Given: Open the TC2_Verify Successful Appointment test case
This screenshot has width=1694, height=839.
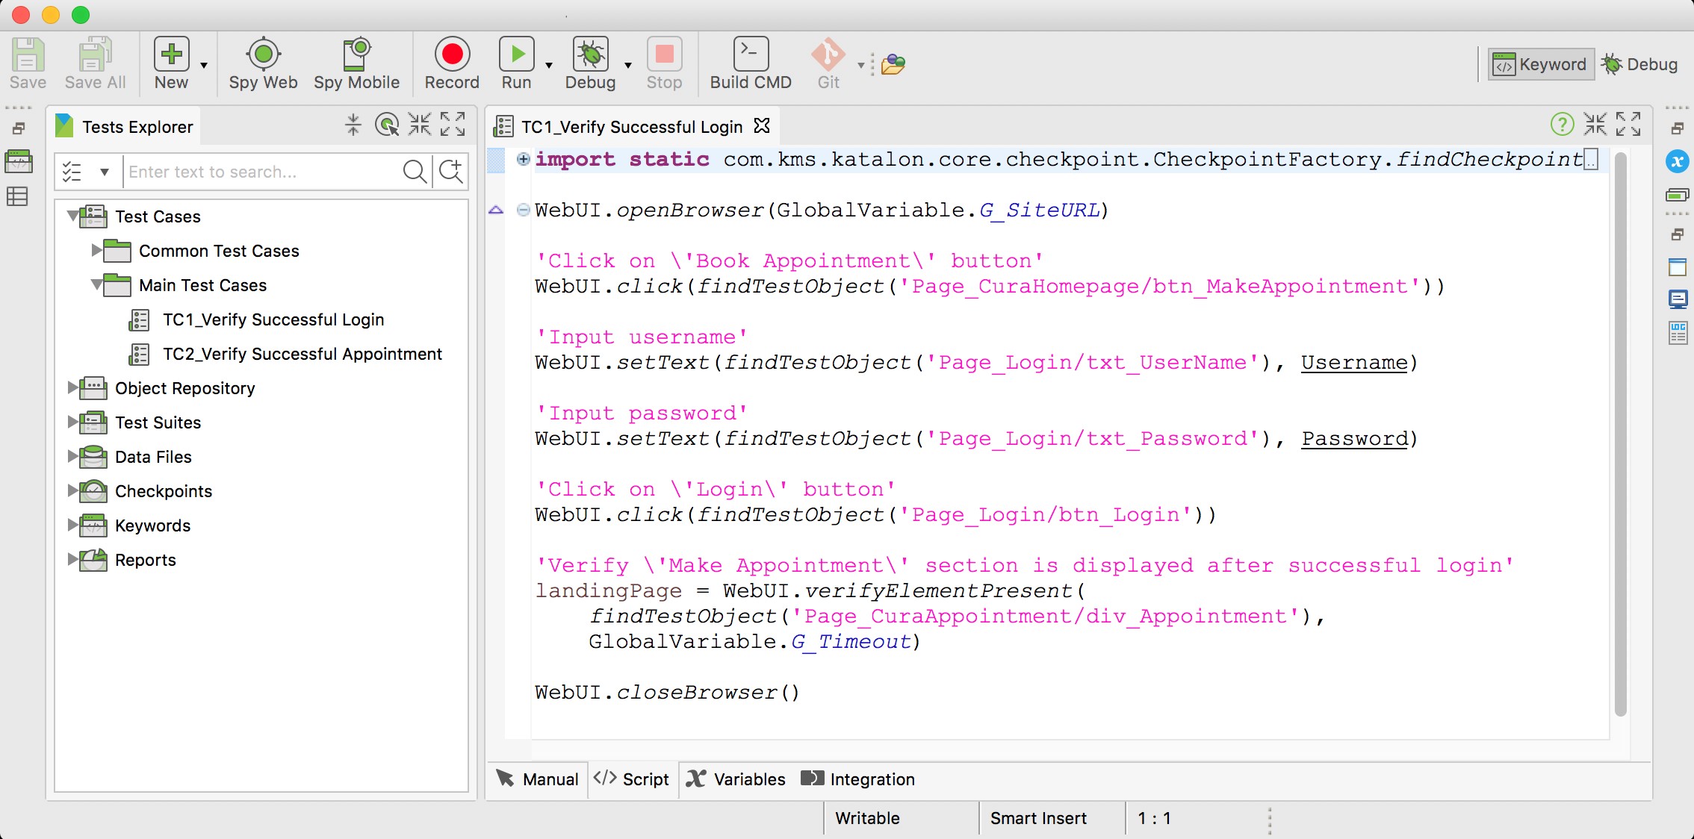Looking at the screenshot, I should [302, 354].
